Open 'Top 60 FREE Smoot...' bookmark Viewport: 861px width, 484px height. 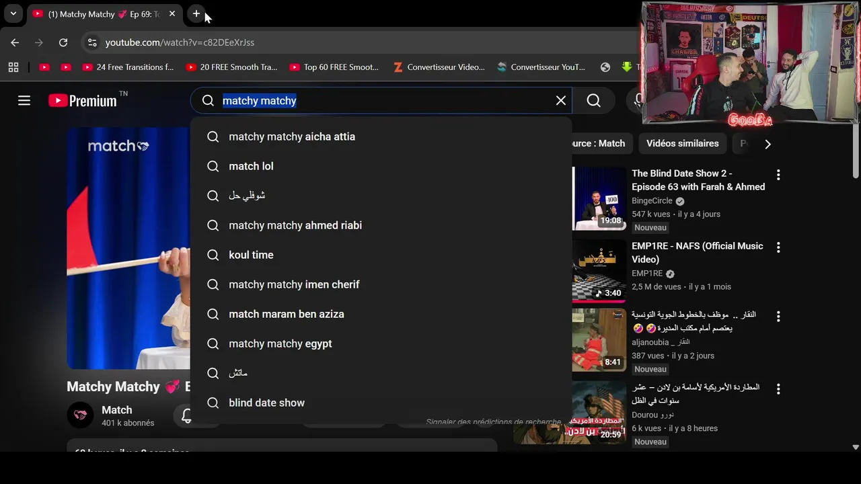pyautogui.click(x=334, y=67)
